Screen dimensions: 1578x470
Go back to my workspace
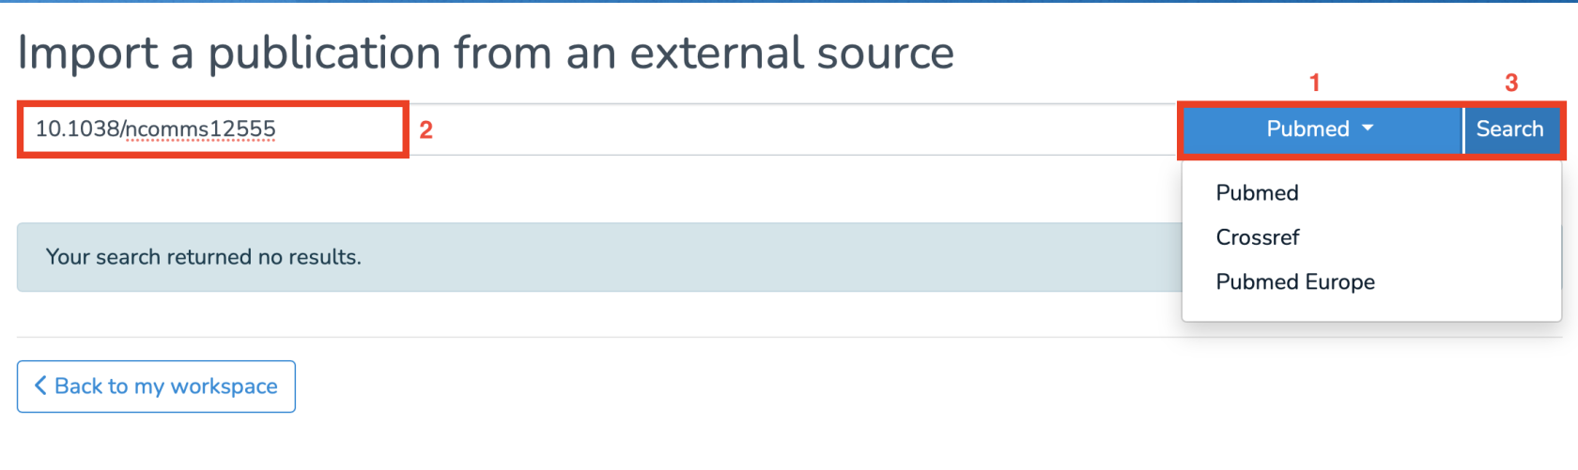[156, 387]
